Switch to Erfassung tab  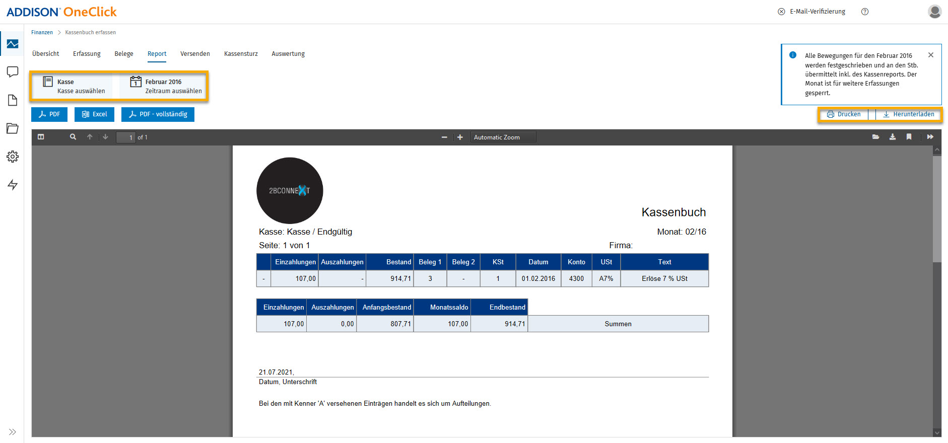click(87, 54)
